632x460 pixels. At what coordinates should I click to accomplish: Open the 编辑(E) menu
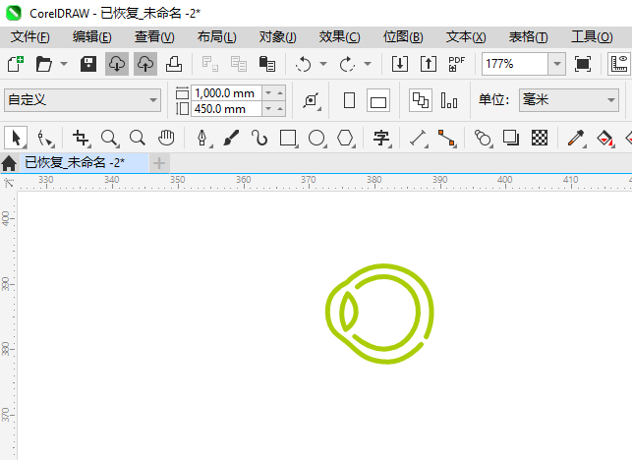point(91,37)
